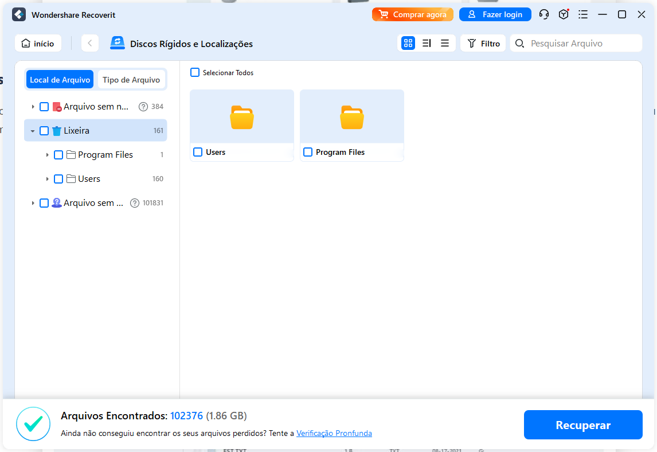Open Program Files folder thumbnail
Screen dimensions: 657x452
pos(352,117)
